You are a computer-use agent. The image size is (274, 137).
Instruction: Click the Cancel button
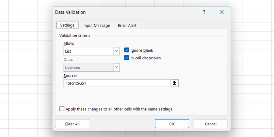click(211, 124)
